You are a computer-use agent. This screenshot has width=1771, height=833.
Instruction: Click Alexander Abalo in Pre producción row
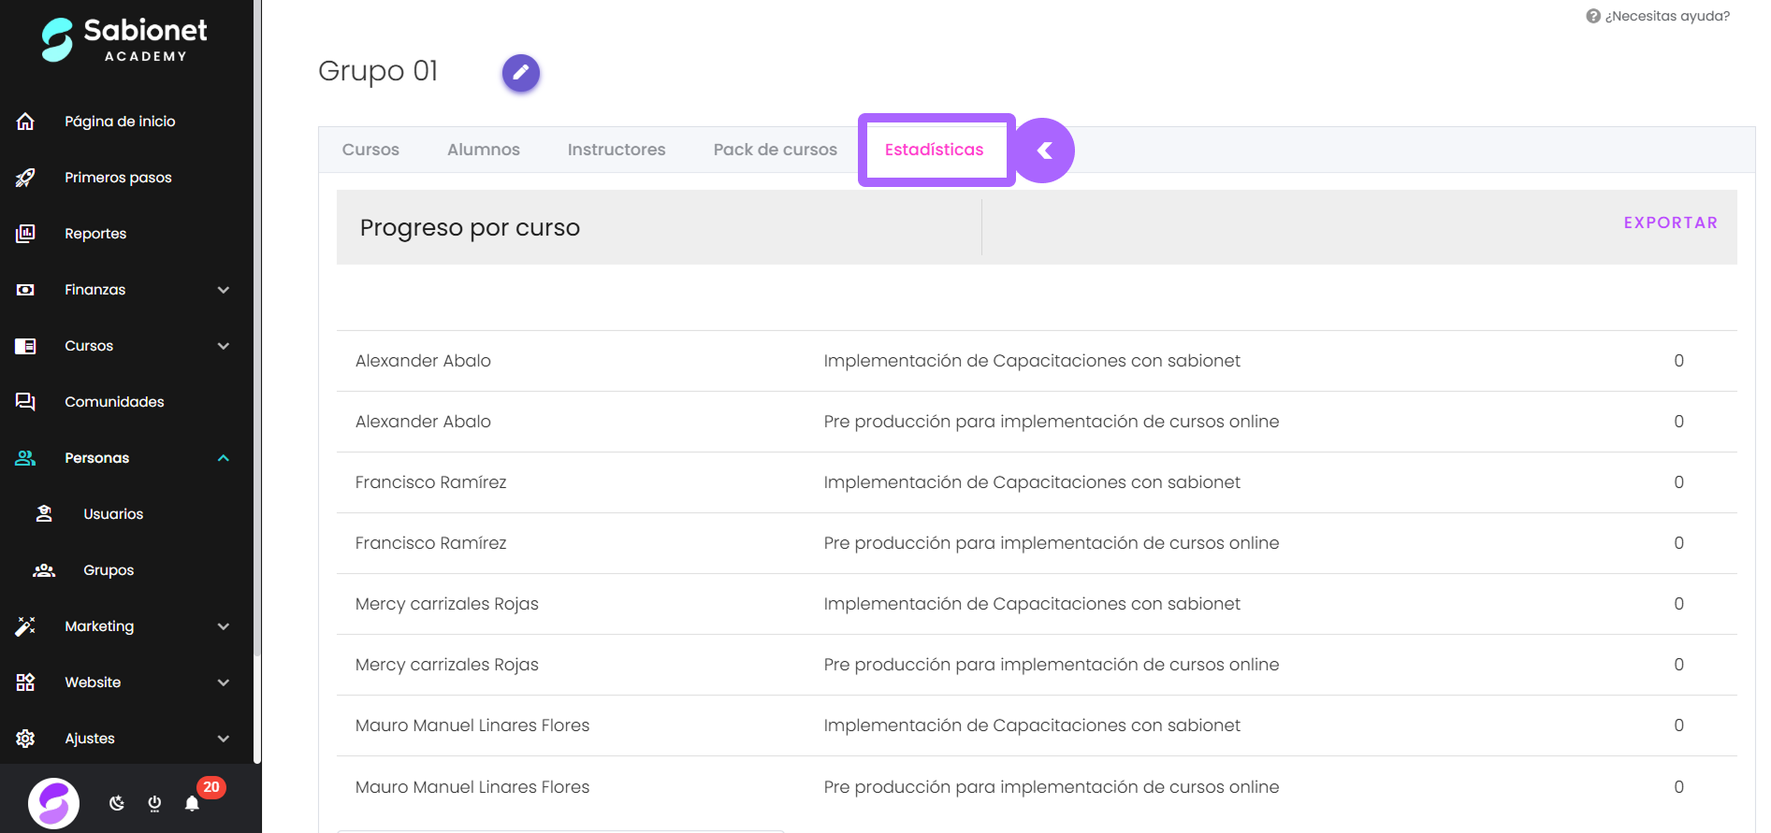[x=423, y=422]
